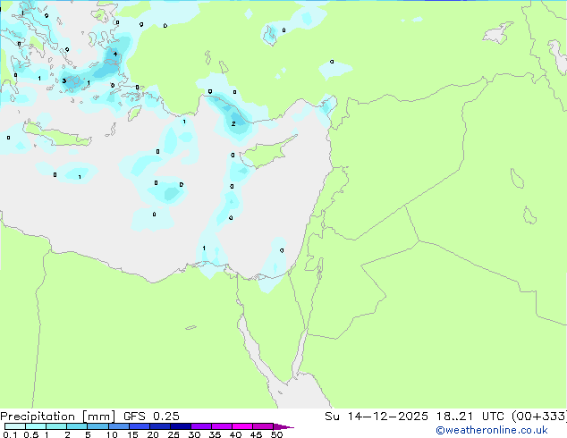Image resolution: width=567 pixels, height=438 pixels.
Task: Click the "18..21 UTC" time range text
Action: [x=470, y=417]
